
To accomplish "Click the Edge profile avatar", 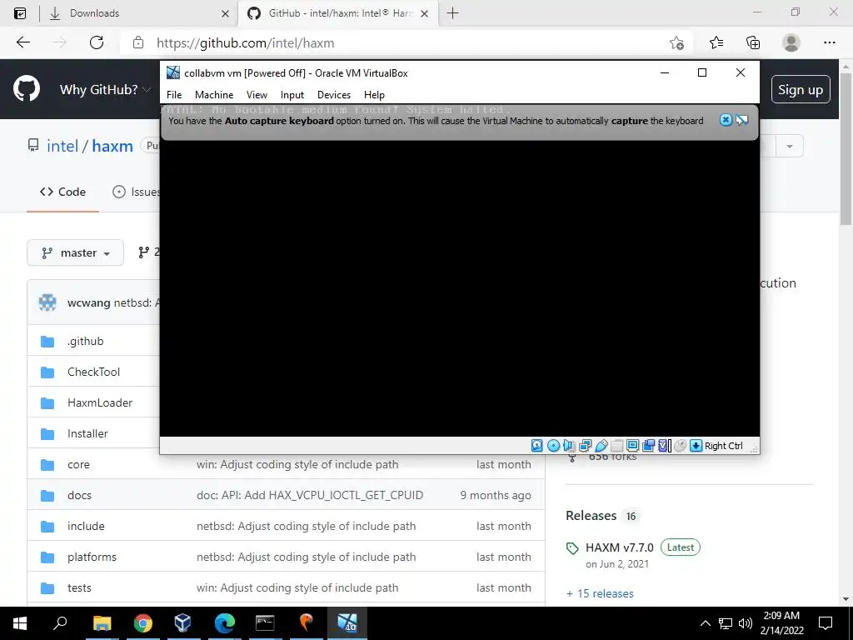I will click(x=791, y=42).
